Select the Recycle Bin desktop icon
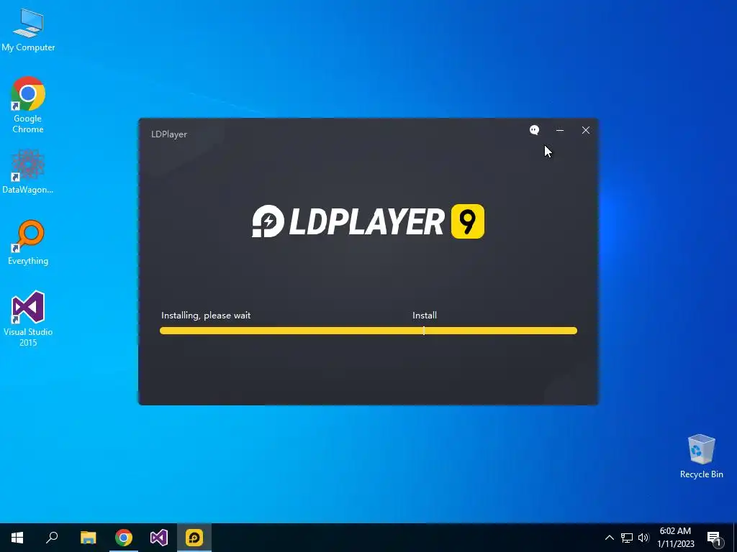This screenshot has height=552, width=737. [x=701, y=456]
